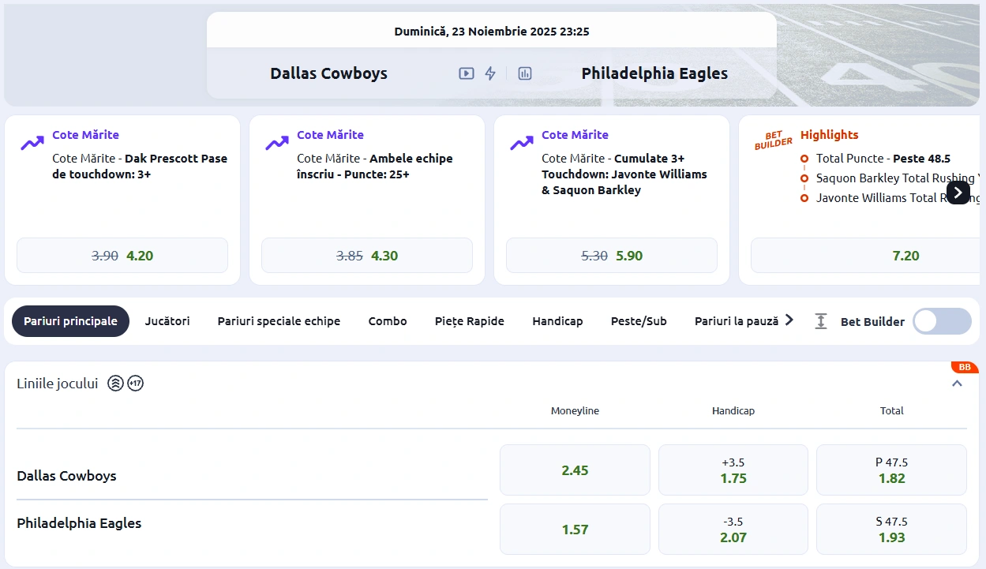The height and width of the screenshot is (569, 986).
Task: Click the orange BB badge
Action: [964, 367]
